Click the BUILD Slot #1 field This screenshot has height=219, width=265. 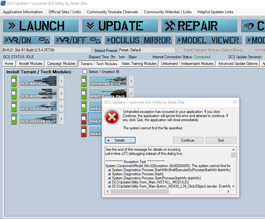[47, 50]
